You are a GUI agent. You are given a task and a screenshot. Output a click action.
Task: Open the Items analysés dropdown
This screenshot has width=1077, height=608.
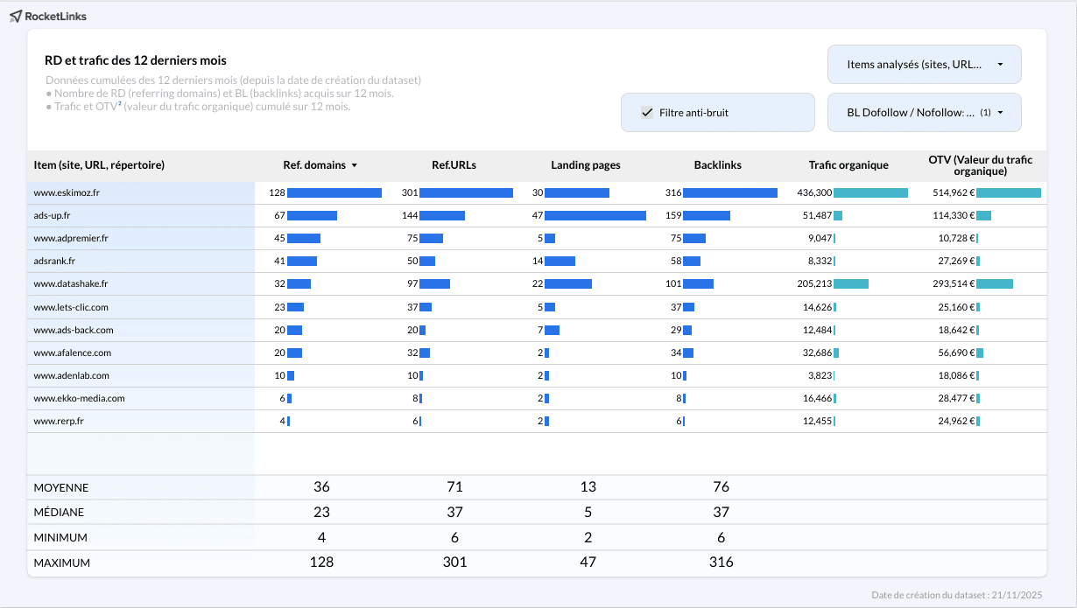coord(924,65)
